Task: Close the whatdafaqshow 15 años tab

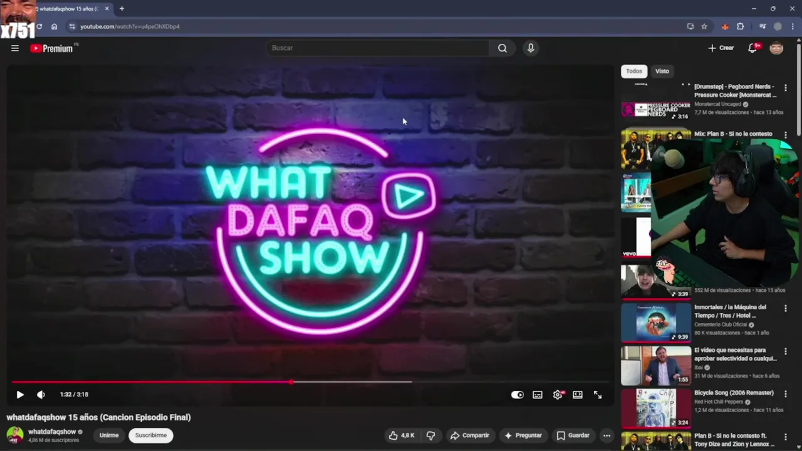Action: (x=107, y=9)
